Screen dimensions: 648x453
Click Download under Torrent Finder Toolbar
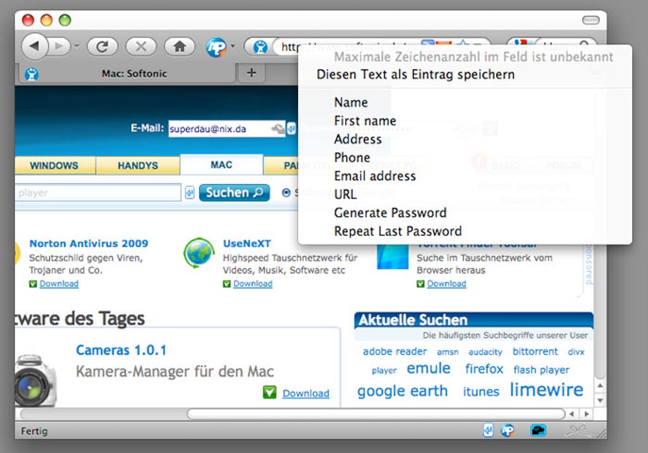(447, 284)
